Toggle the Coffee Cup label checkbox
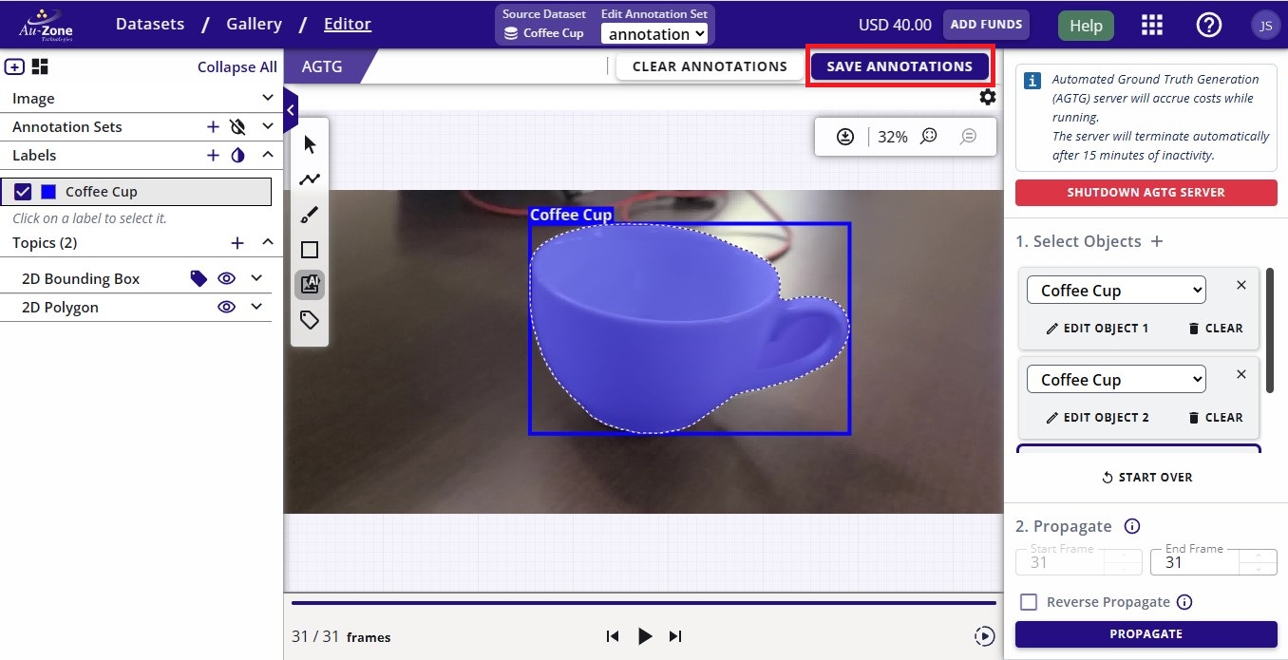 coord(24,192)
